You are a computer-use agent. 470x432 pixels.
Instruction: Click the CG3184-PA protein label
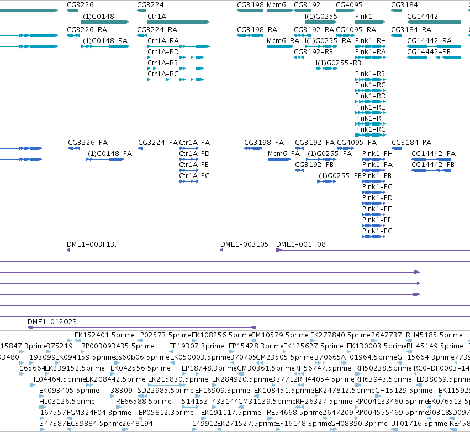coord(411,143)
